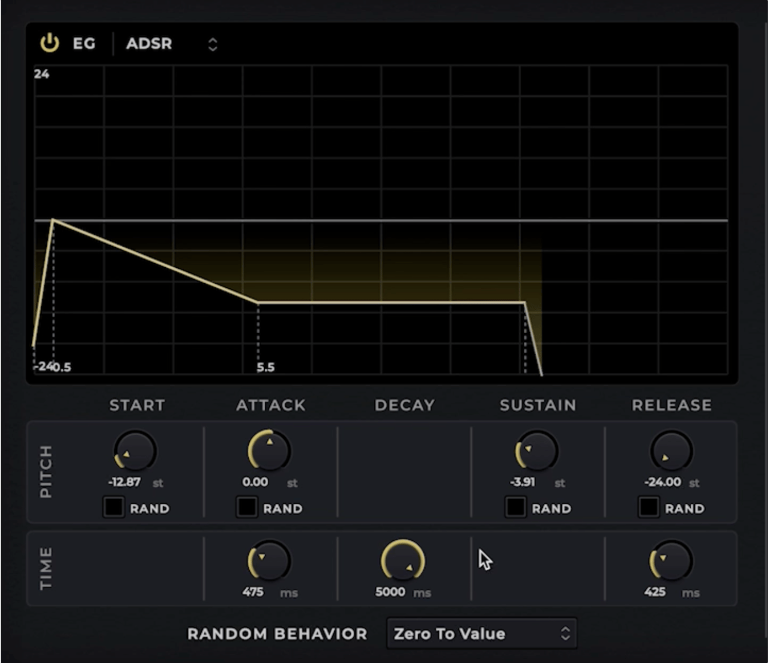Enable RAND for the Sustain pitch
Image resolution: width=768 pixels, height=663 pixels.
click(x=515, y=508)
